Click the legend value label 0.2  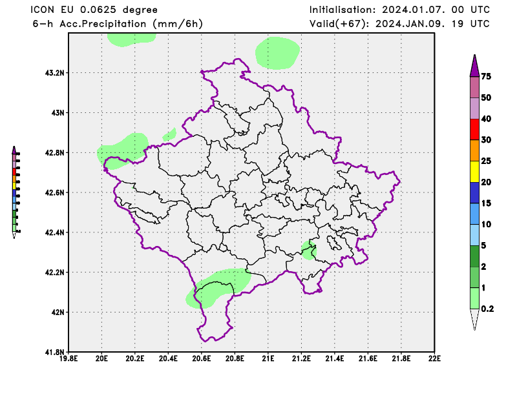tap(487, 309)
